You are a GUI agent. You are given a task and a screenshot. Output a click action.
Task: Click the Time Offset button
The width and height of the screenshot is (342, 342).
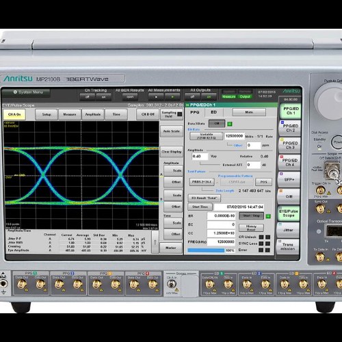click(x=173, y=234)
